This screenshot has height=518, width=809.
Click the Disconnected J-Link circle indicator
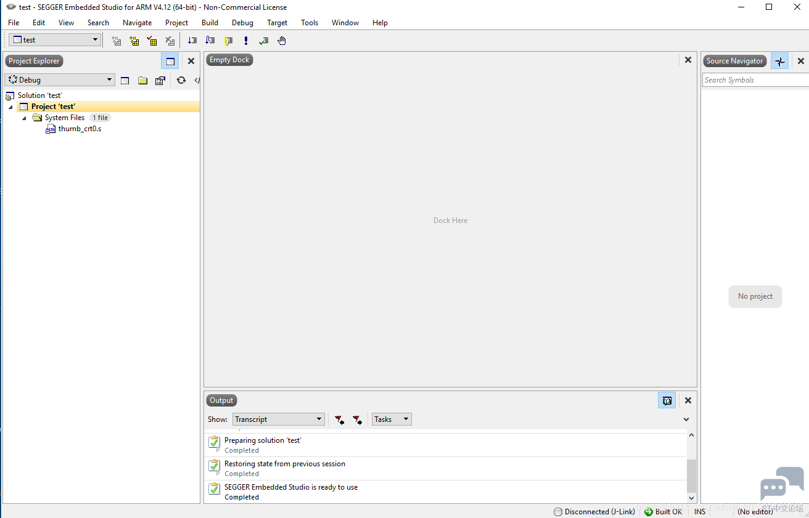pyautogui.click(x=558, y=512)
